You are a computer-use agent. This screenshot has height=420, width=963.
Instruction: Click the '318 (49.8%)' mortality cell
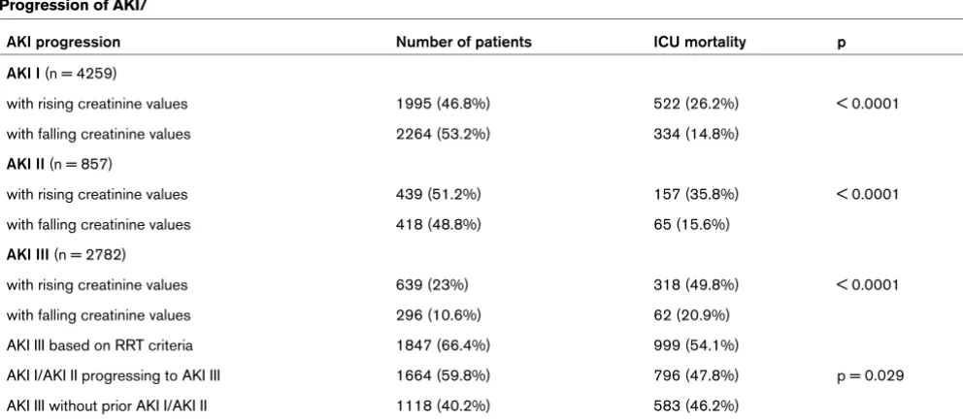pyautogui.click(x=696, y=285)
